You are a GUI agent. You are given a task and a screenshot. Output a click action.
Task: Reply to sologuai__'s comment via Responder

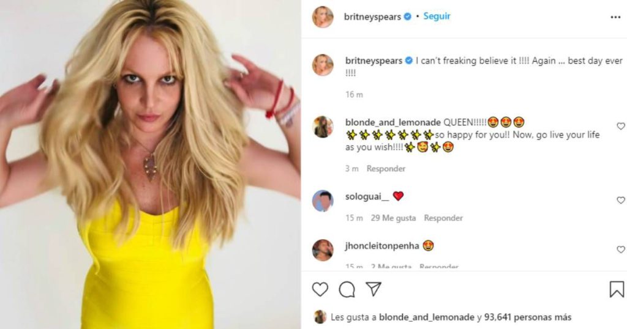(443, 218)
